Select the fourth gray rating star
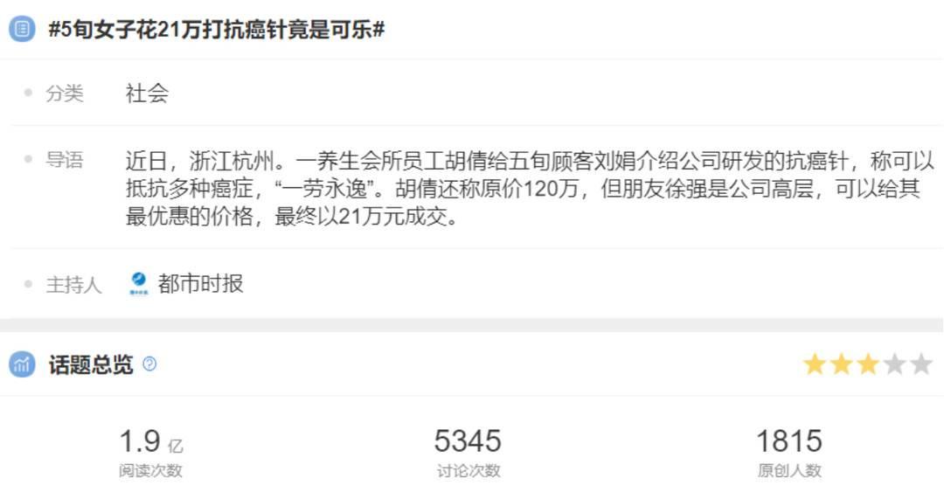 (895, 364)
